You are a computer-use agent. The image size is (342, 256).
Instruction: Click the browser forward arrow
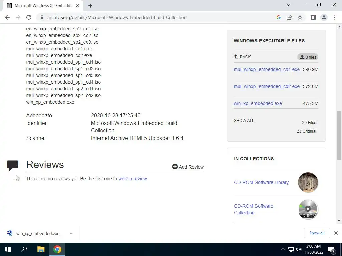pyautogui.click(x=18, y=17)
